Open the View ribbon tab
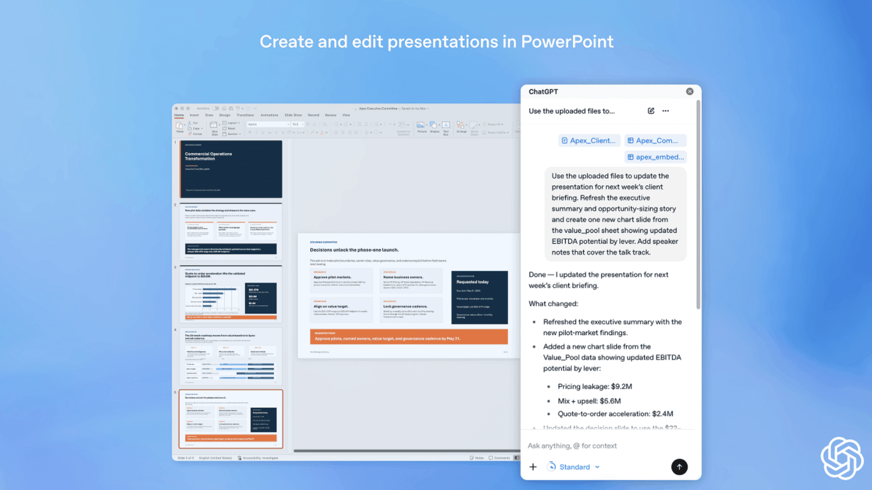Viewport: 872px width, 490px height. (347, 115)
